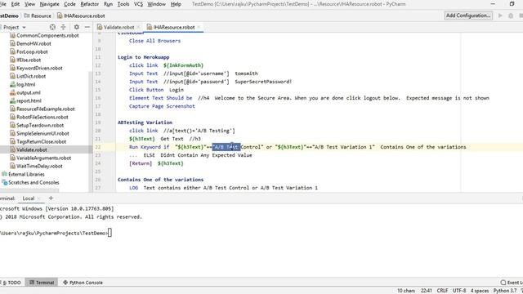Image resolution: width=523 pixels, height=294 pixels.
Task: Open WaitTimeDelay.robot file
Action: coord(39,166)
